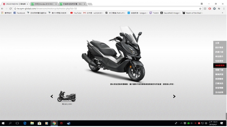Click the large 360 scooter image

point(113,54)
